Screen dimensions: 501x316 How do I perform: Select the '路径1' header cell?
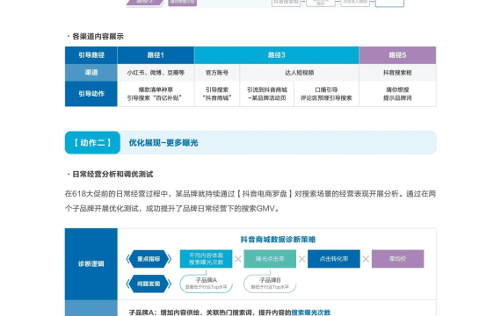click(x=156, y=55)
